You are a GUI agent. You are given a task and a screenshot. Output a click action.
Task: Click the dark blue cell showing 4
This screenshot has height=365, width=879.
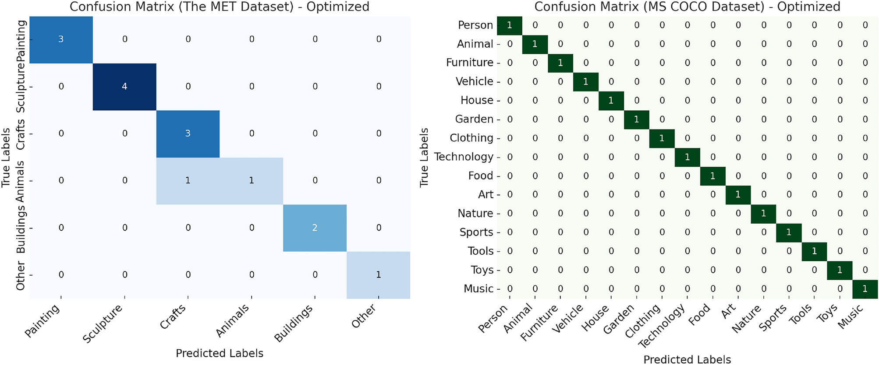pyautogui.click(x=124, y=87)
